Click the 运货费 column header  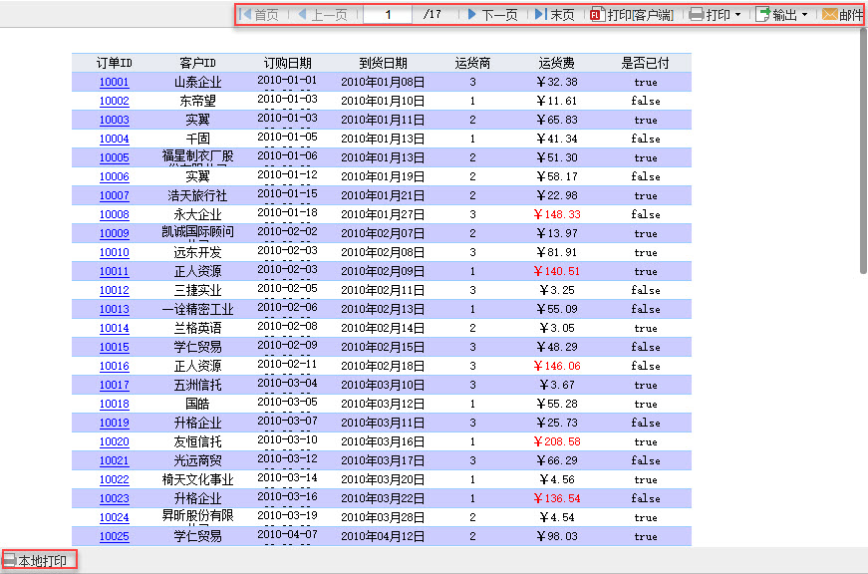(x=556, y=63)
